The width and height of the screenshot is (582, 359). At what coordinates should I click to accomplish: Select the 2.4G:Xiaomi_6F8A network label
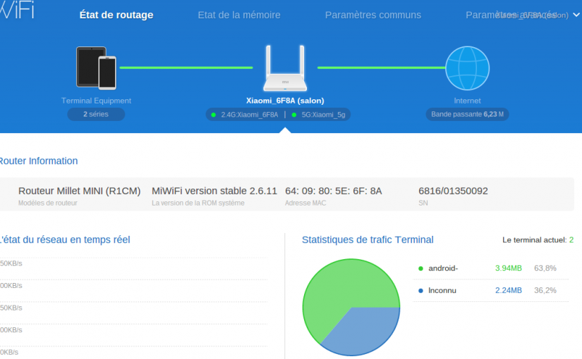250,115
